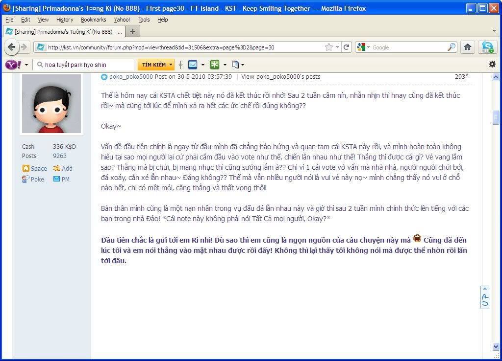Click the Yahoo toolbar separator grip
The image size is (502, 361).
(180, 65)
